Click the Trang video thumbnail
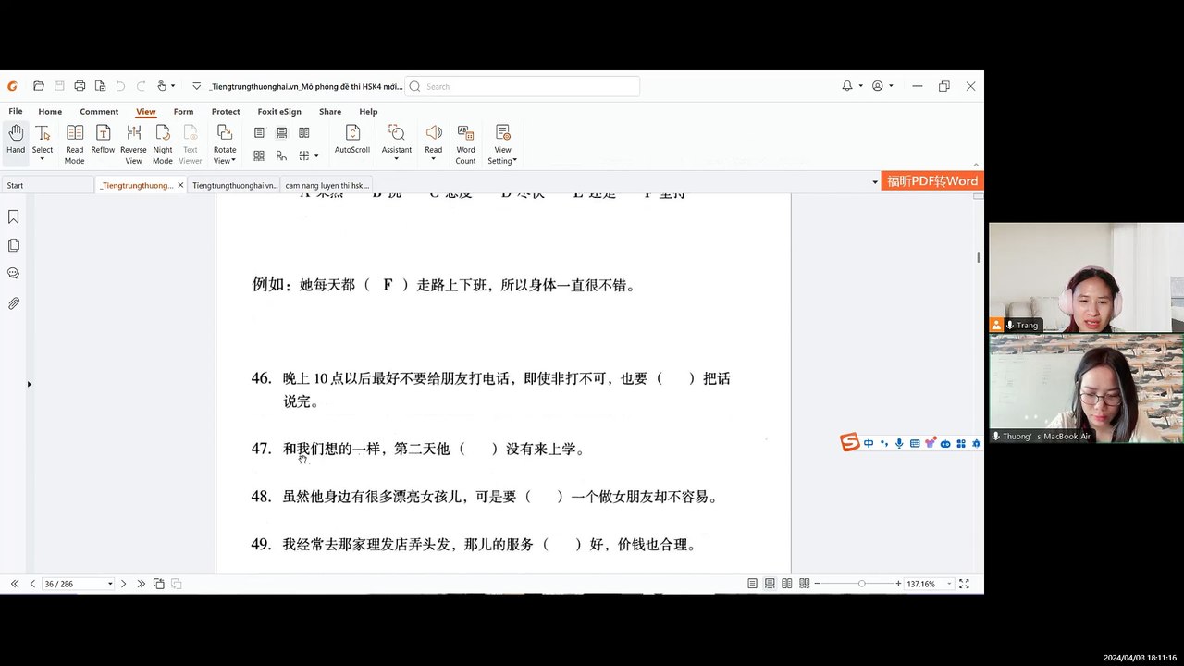Image resolution: width=1184 pixels, height=666 pixels. (x=1086, y=277)
